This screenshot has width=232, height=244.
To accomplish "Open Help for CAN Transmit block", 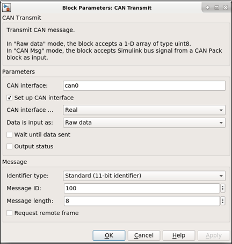I will coord(179,235).
